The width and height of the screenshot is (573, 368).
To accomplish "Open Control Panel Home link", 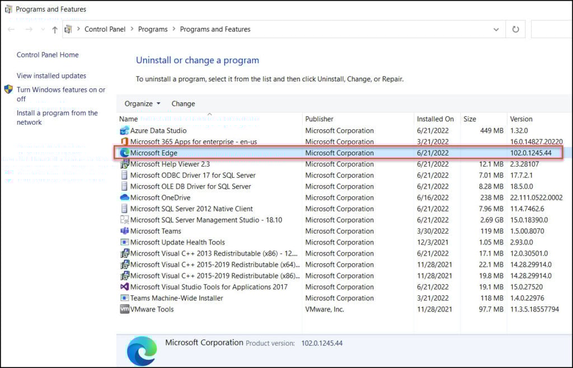I will pos(48,55).
